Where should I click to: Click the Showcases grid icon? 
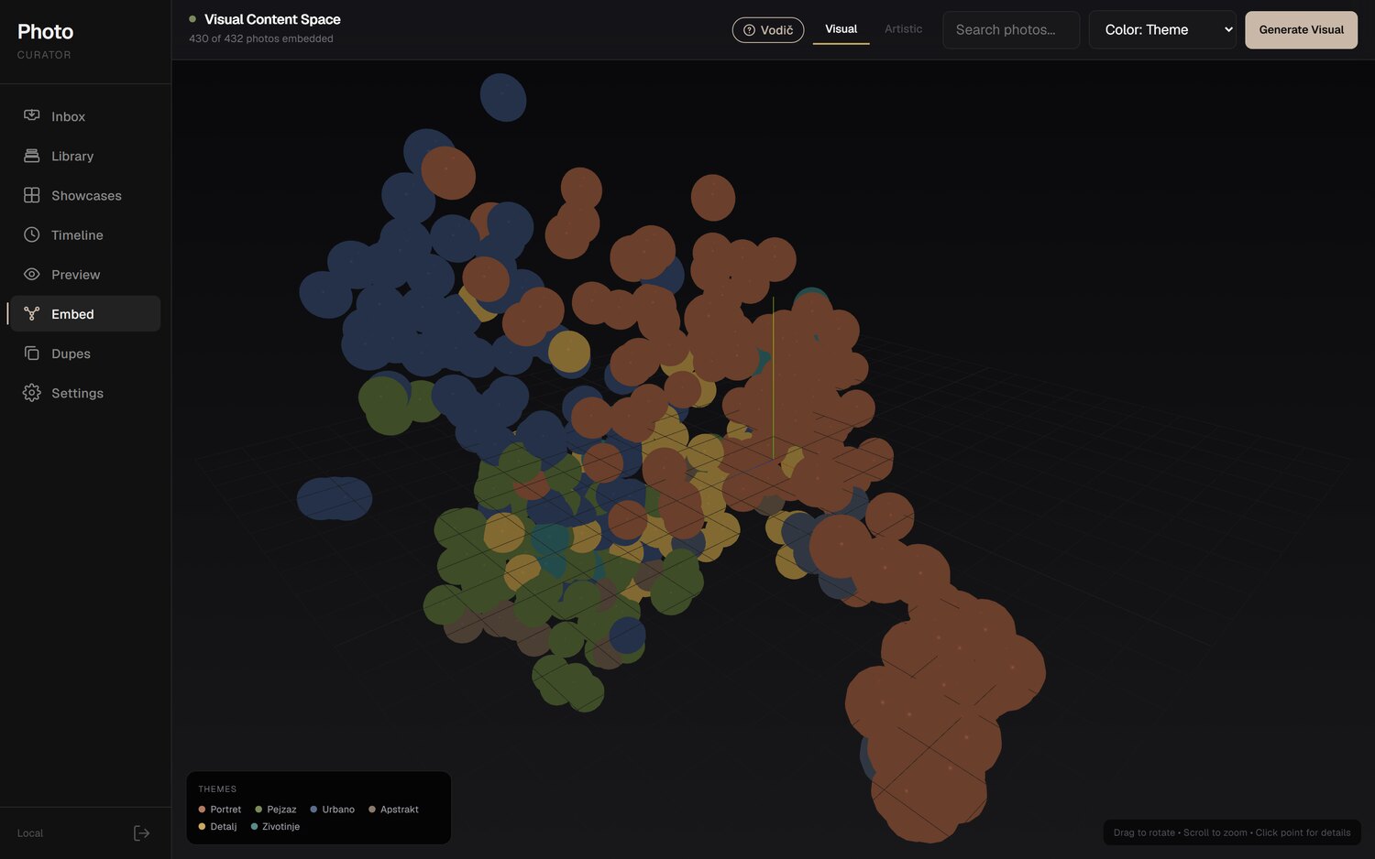[x=32, y=195]
